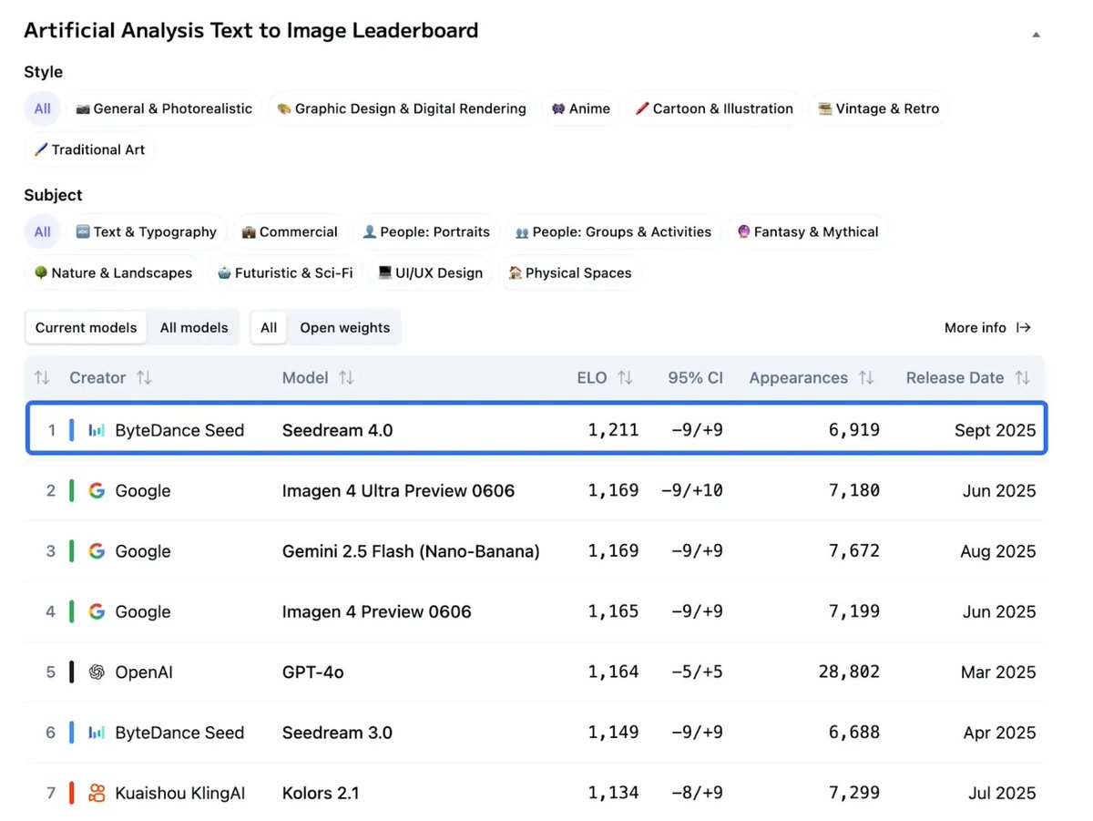Switch to the Current models tab
The image size is (1093, 821).
(x=87, y=327)
